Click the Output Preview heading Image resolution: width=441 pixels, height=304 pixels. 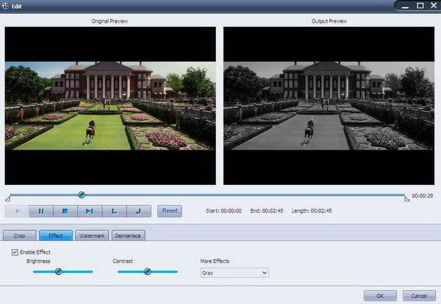(329, 21)
